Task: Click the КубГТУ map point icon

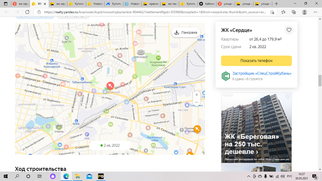Action: point(66,38)
